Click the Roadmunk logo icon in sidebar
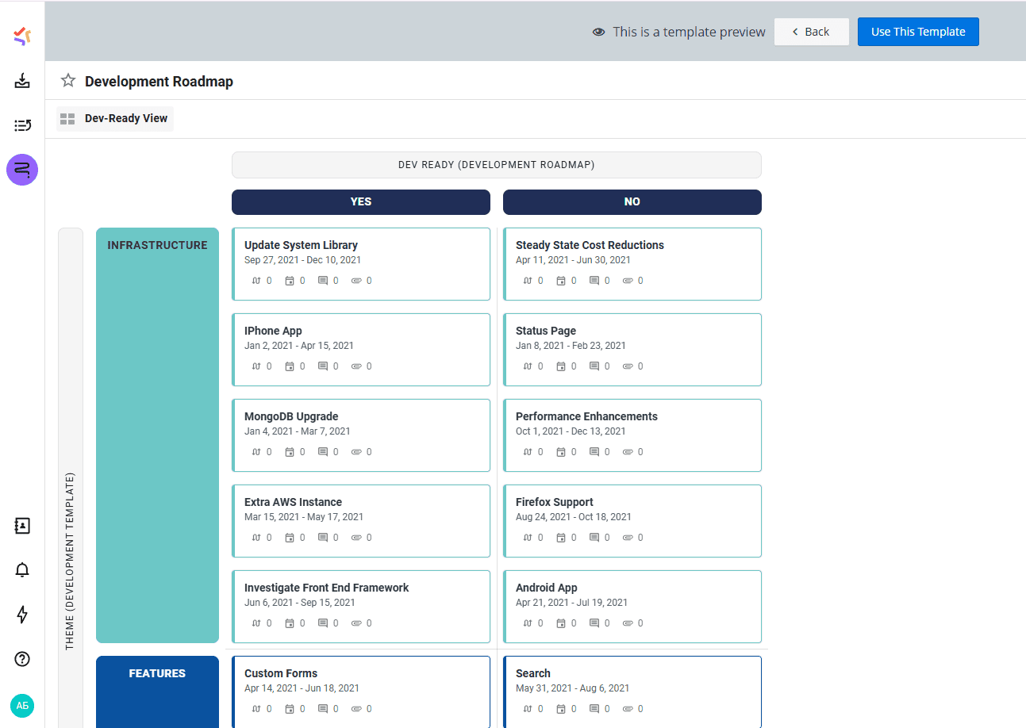The image size is (1026, 728). click(x=22, y=36)
